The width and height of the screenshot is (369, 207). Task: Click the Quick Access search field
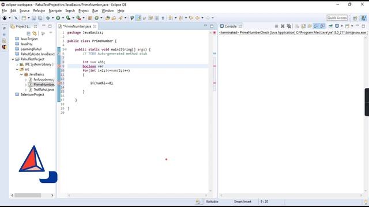coord(337,18)
